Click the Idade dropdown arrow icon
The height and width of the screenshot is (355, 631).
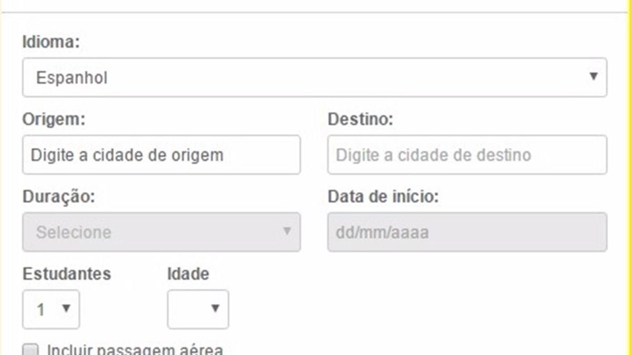coord(215,309)
